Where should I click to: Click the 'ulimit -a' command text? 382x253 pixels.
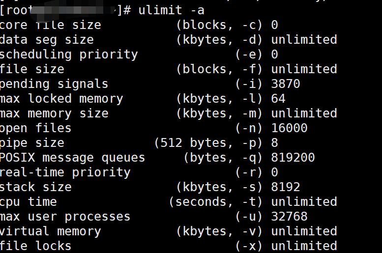pyautogui.click(x=171, y=10)
